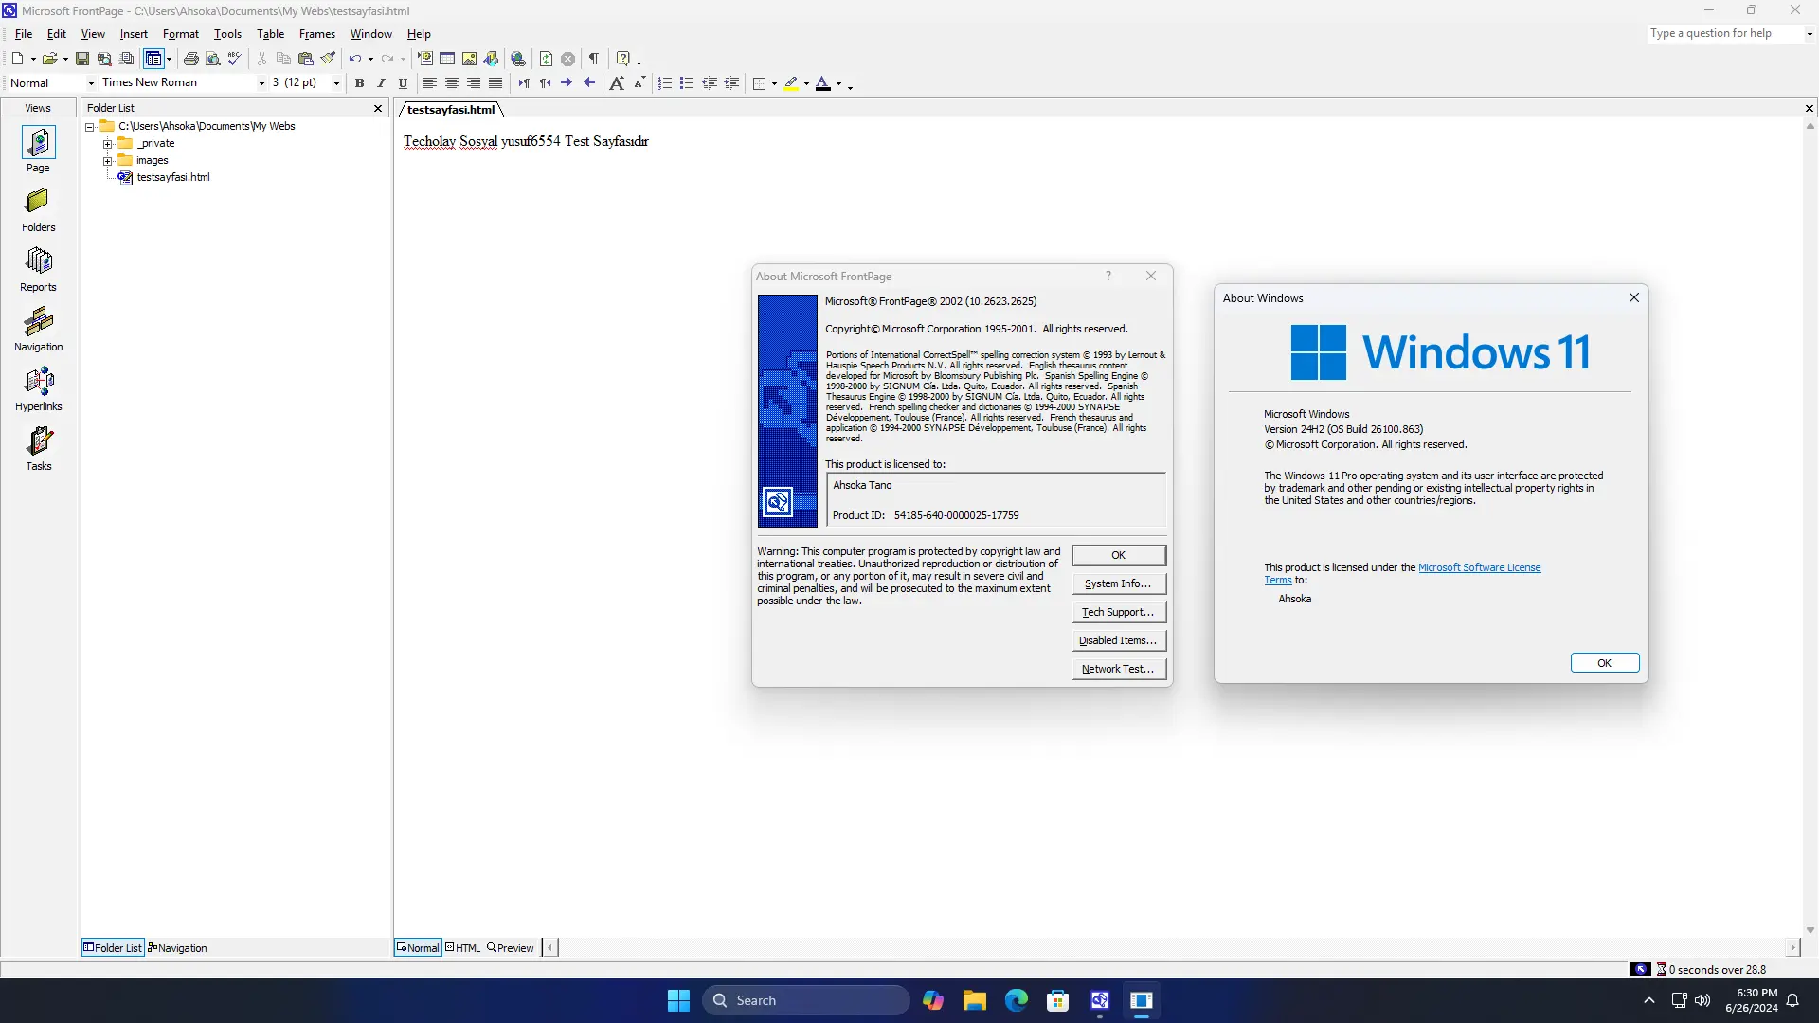Select testsayfasi.html in the Folder List
This screenshot has width=1819, height=1023.
point(173,178)
